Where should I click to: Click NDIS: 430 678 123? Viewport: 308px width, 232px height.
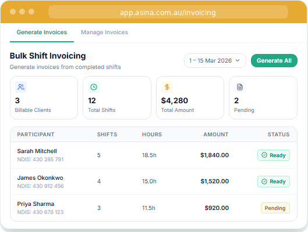pos(40,212)
